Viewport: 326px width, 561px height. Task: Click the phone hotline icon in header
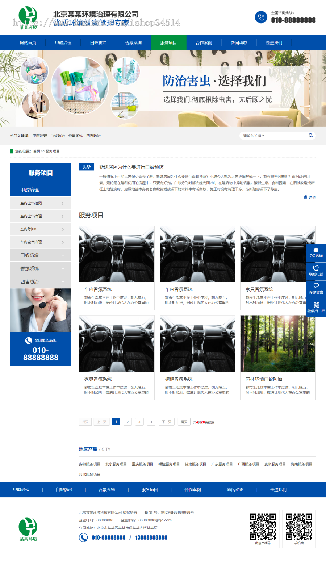click(x=261, y=17)
